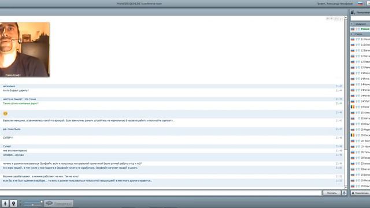
Task: Click the Подключен connection status button
Action: 360,193
